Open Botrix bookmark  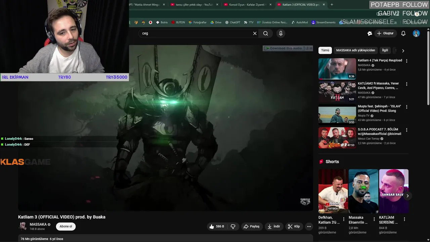pos(162,23)
